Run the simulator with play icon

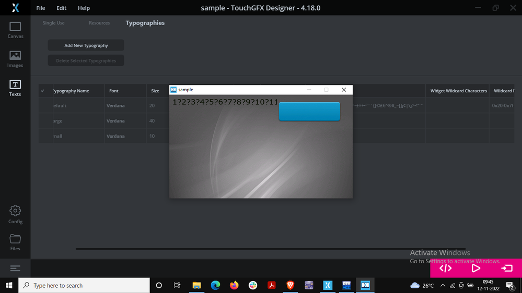coord(476,268)
